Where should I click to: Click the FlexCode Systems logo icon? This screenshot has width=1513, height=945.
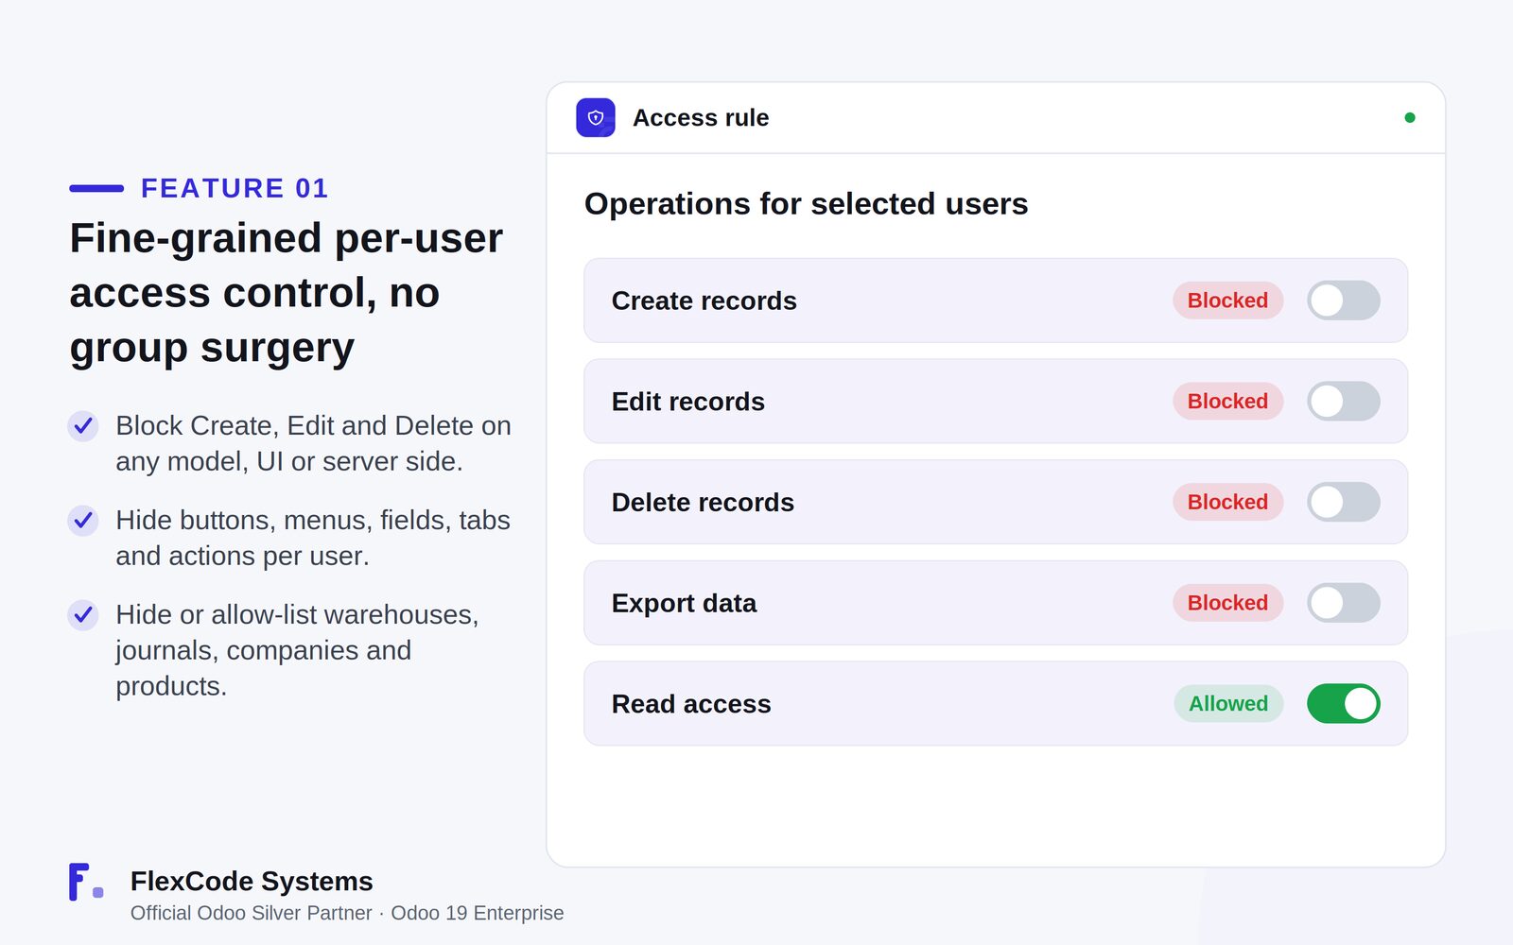point(86,882)
